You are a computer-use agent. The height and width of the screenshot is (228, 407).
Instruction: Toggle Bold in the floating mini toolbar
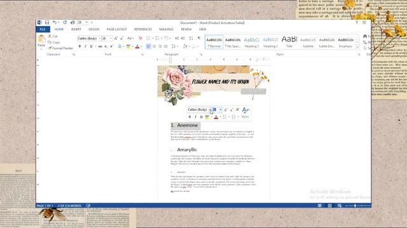click(x=190, y=117)
